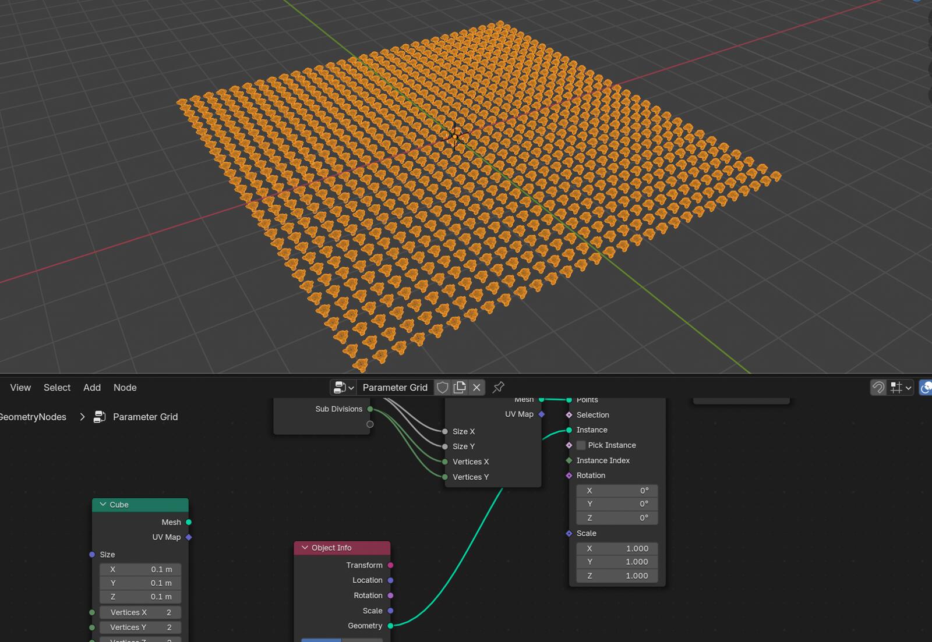
Task: Enable the Pick Instance checkbox
Action: click(x=581, y=445)
